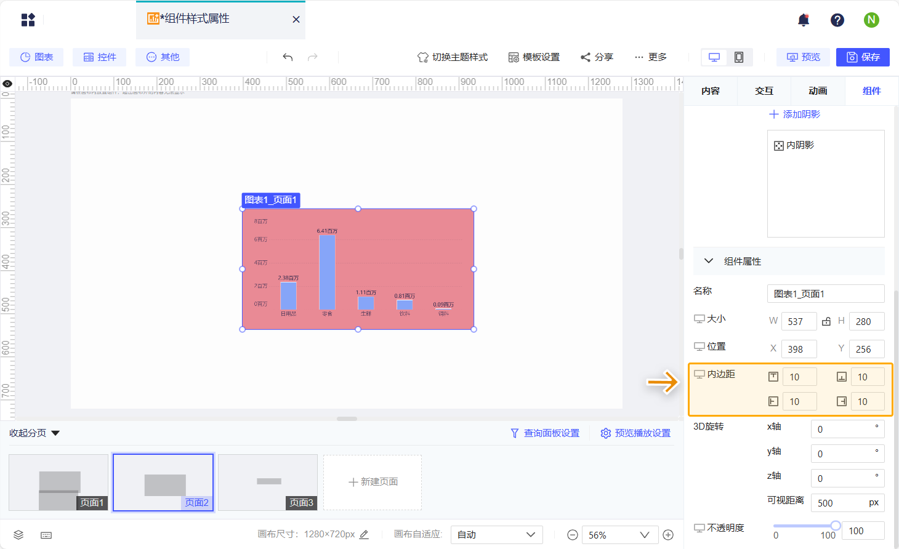Click the 分享 share button
The height and width of the screenshot is (549, 899).
pos(597,57)
